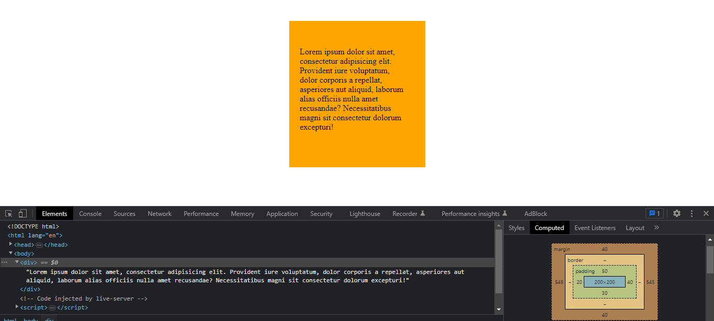Open the Layout sidebar tab
The image size is (714, 321).
(635, 228)
